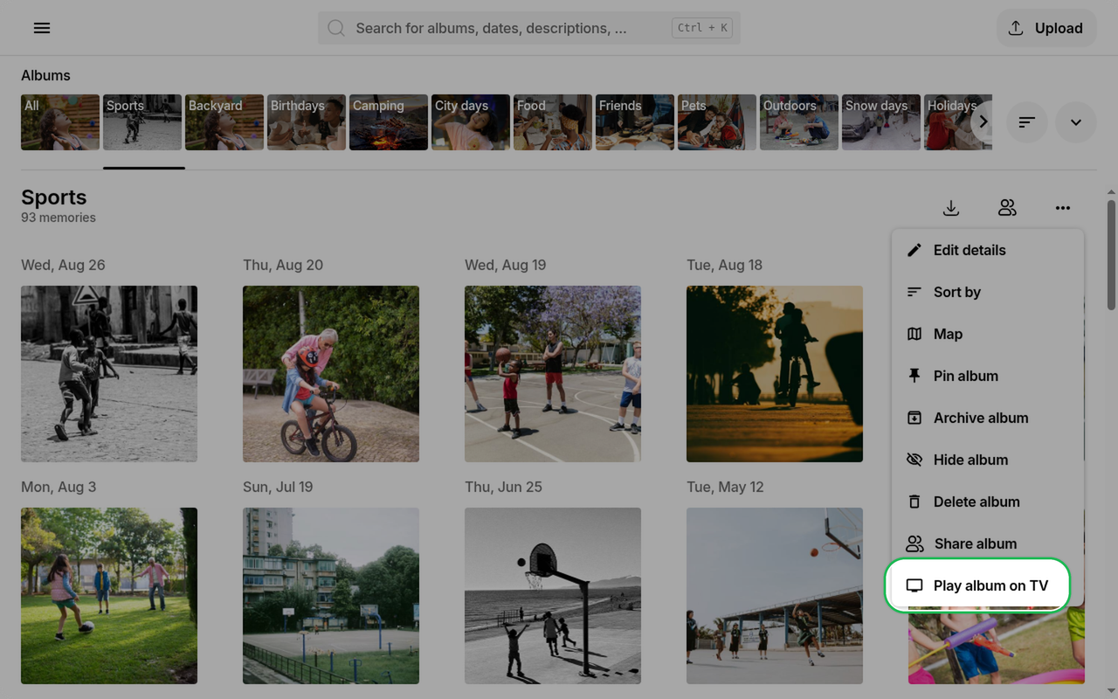Click the sort lines icon beside Sort by

click(914, 292)
